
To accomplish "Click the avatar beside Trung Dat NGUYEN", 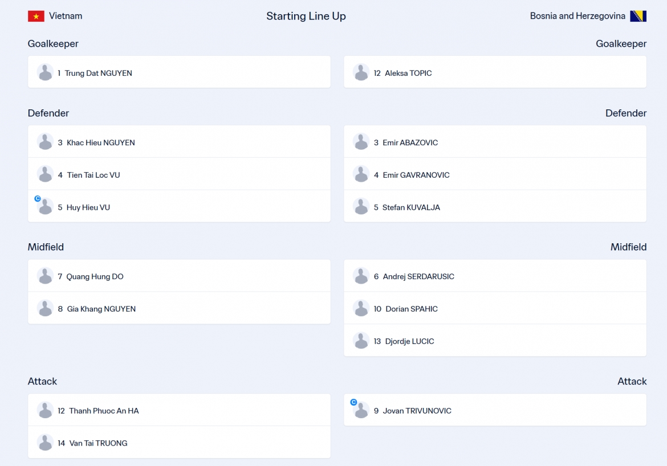I will pos(45,72).
